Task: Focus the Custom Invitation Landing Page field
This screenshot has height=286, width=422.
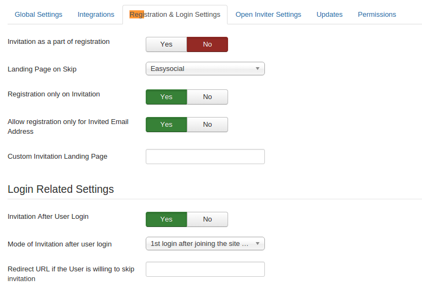Action: click(x=205, y=157)
